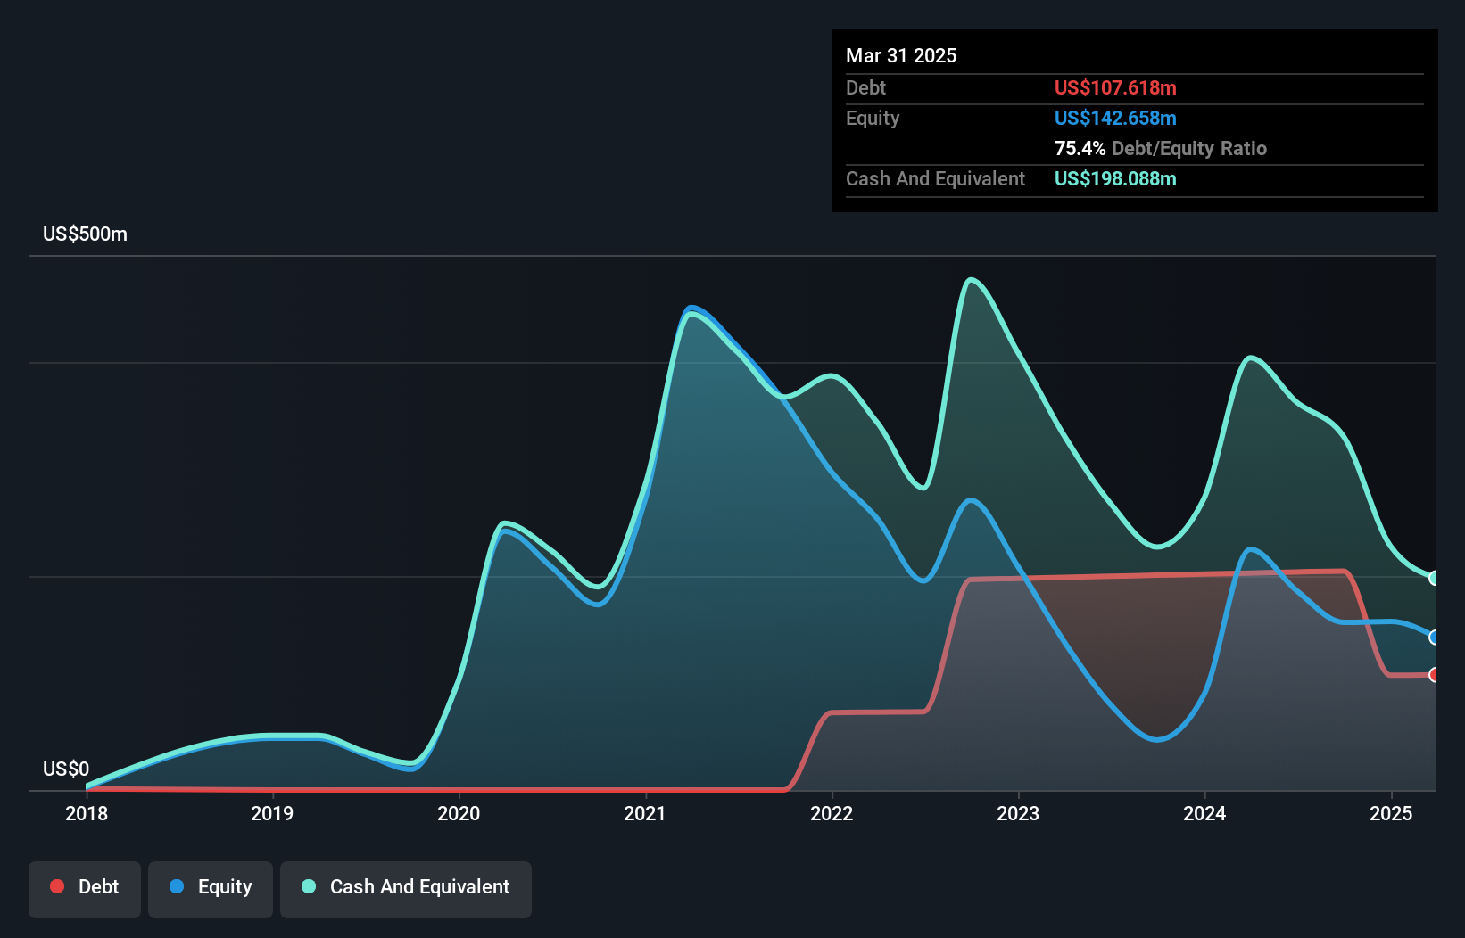Select the Equity endpoint marker for Mar 2025
This screenshot has width=1465, height=938.
tap(1435, 637)
